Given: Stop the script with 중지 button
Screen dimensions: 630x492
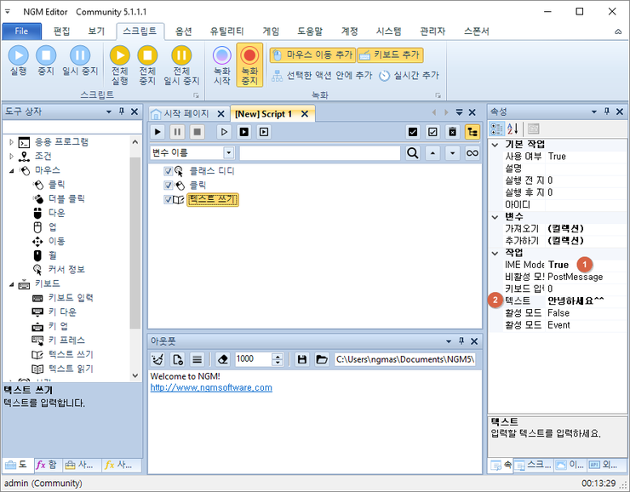Looking at the screenshot, I should tap(46, 60).
